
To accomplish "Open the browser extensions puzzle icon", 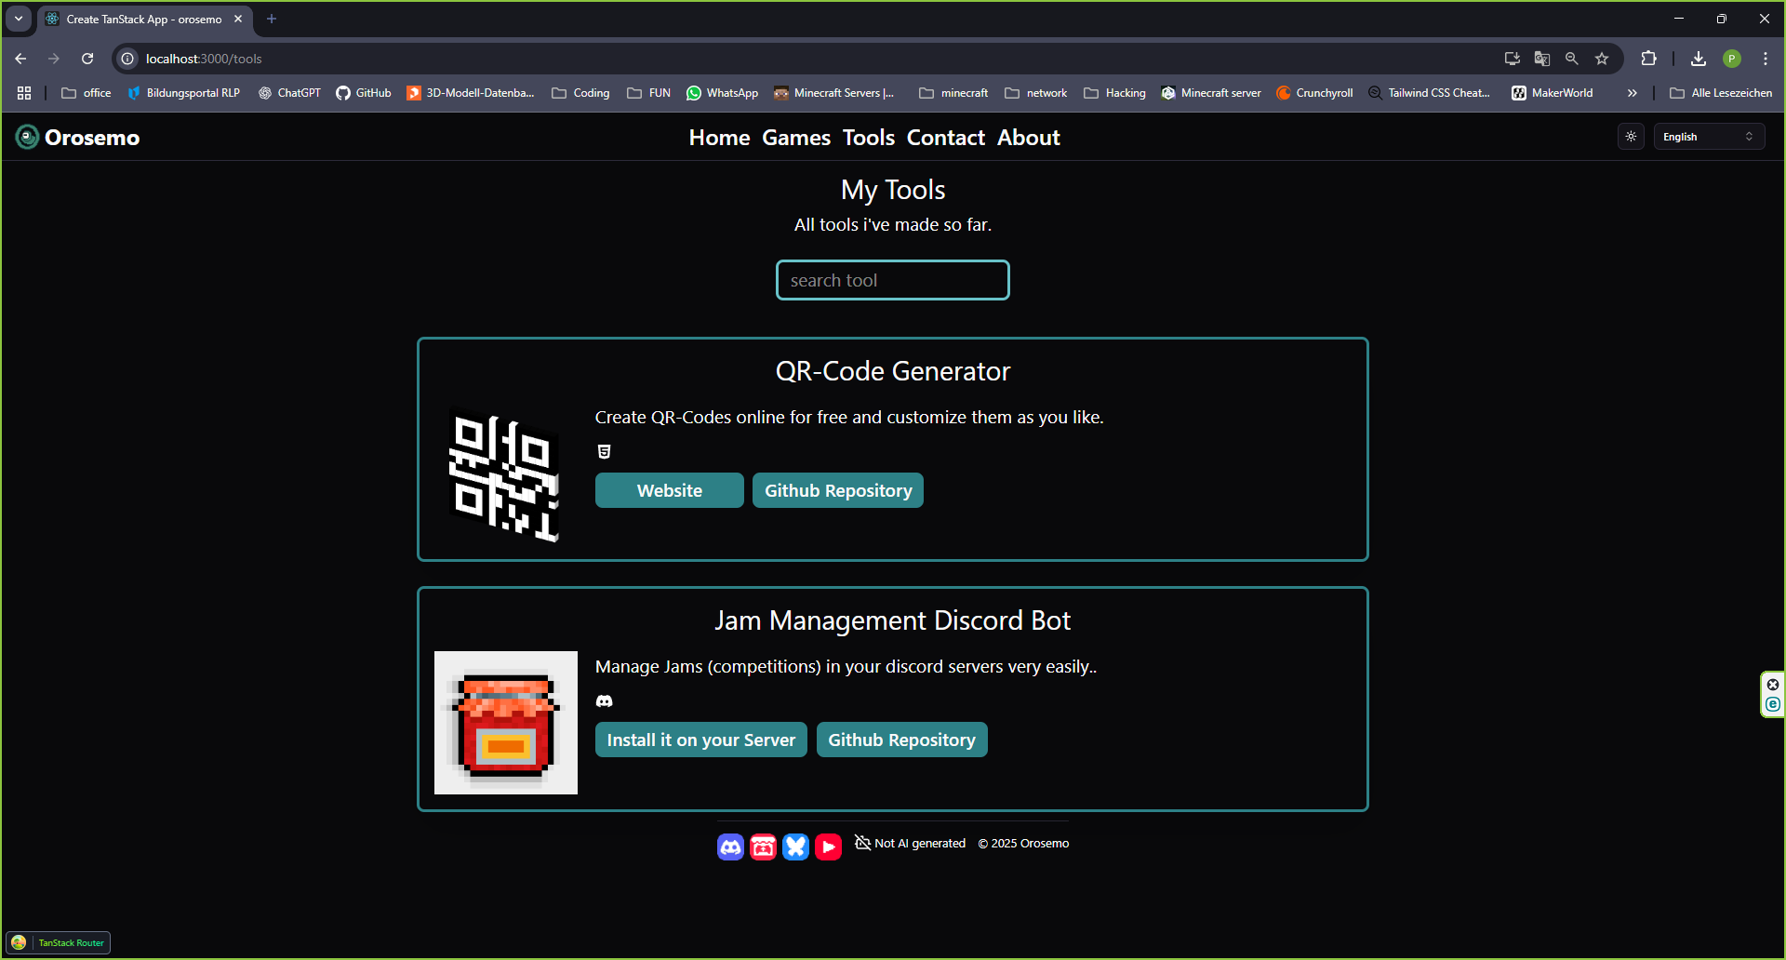I will (1648, 59).
